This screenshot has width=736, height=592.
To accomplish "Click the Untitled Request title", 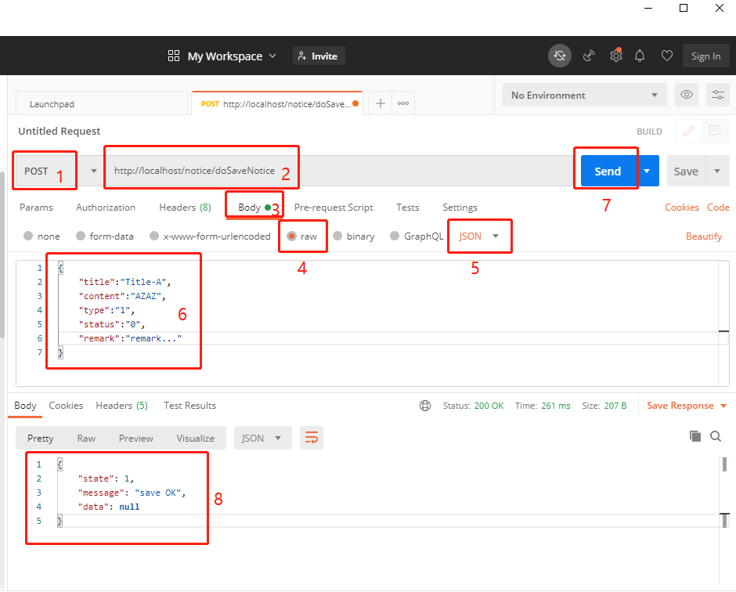I will (60, 131).
